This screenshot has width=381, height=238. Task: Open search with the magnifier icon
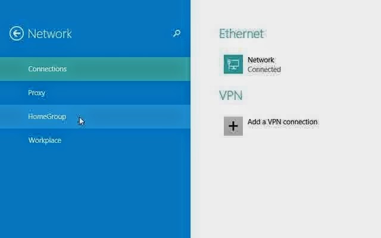177,33
